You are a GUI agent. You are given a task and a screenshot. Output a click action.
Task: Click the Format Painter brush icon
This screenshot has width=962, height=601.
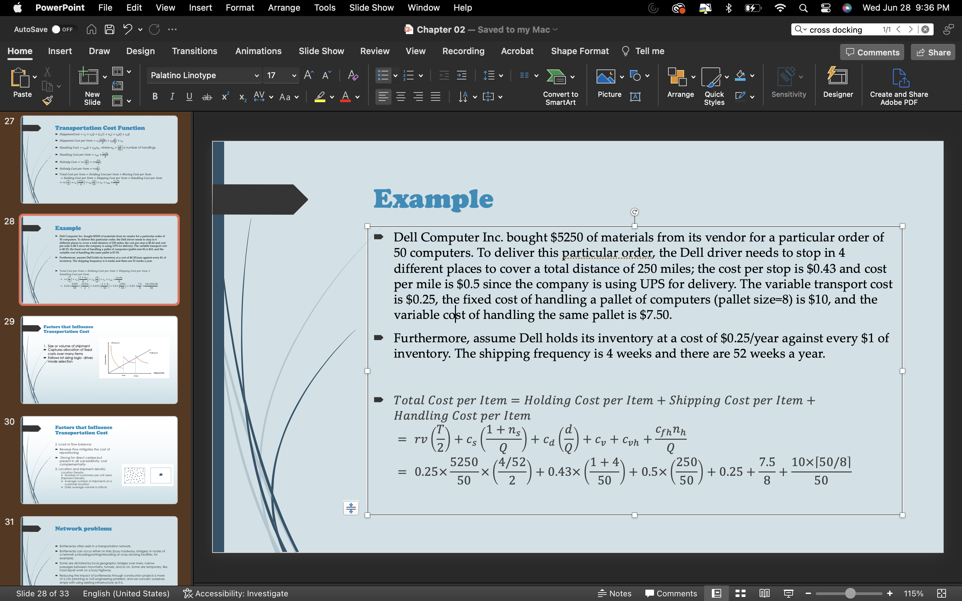[48, 101]
